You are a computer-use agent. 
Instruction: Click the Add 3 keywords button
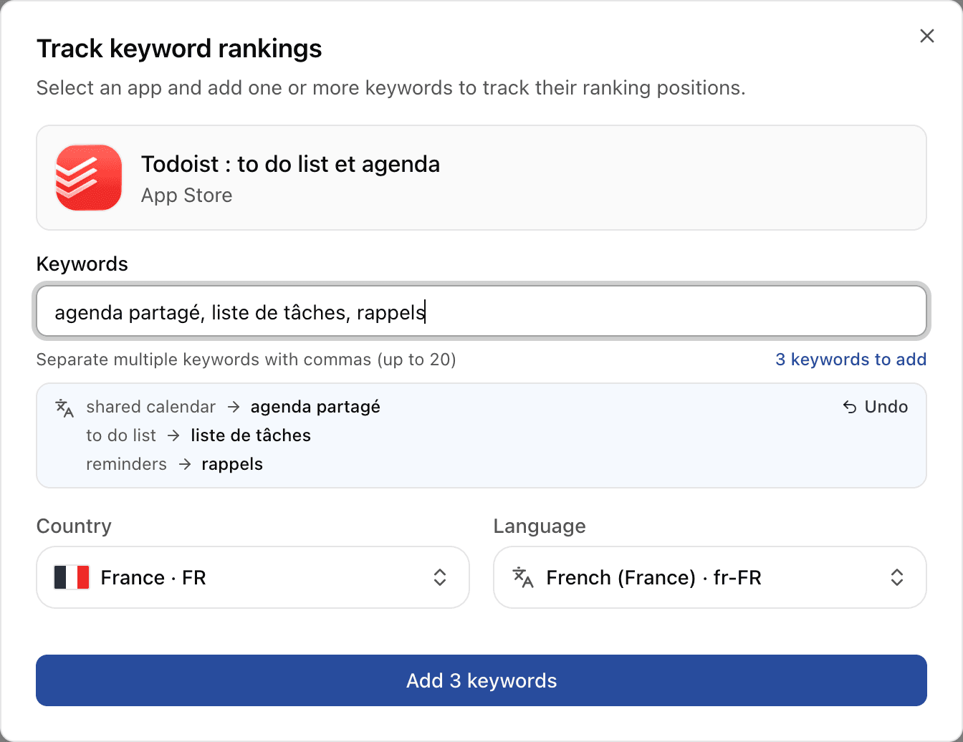[481, 680]
